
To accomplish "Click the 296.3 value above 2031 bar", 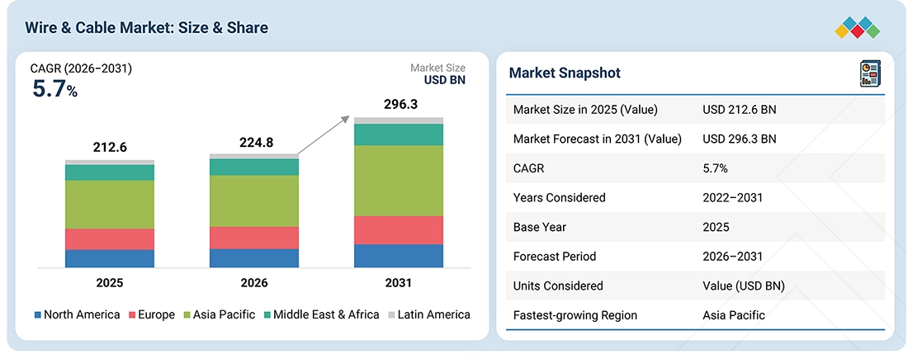I will 400,105.
